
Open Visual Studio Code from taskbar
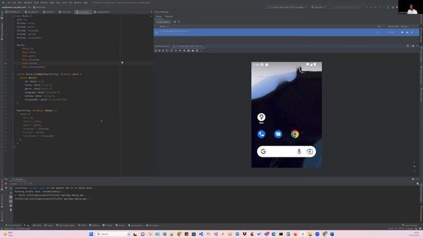(x=201, y=234)
